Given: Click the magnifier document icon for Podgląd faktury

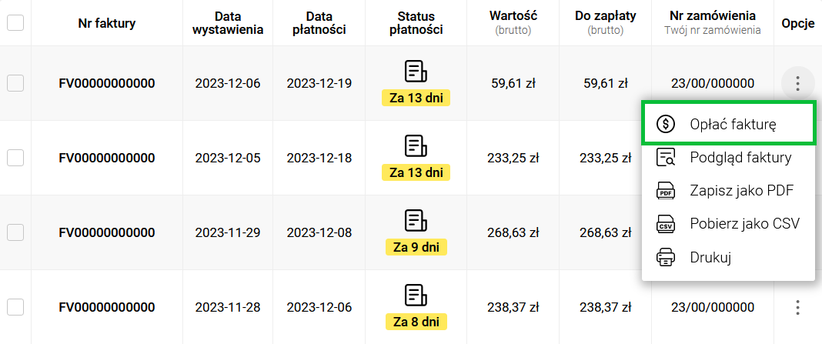Looking at the screenshot, I should pyautogui.click(x=665, y=157).
